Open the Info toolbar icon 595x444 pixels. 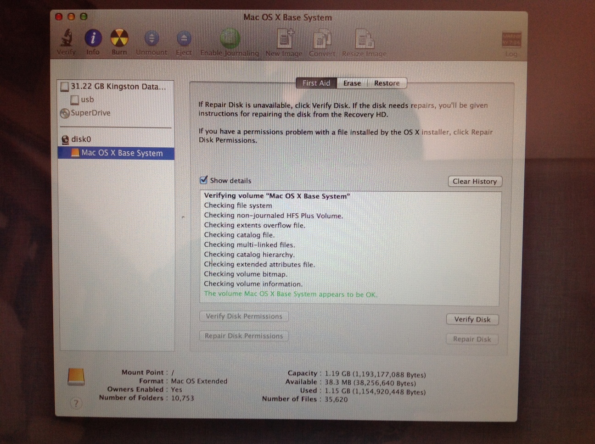coord(93,38)
